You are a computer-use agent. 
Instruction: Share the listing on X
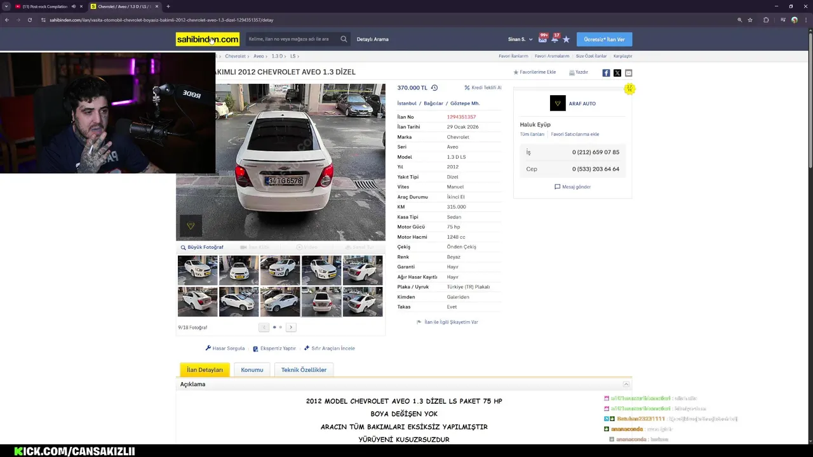[x=617, y=73]
